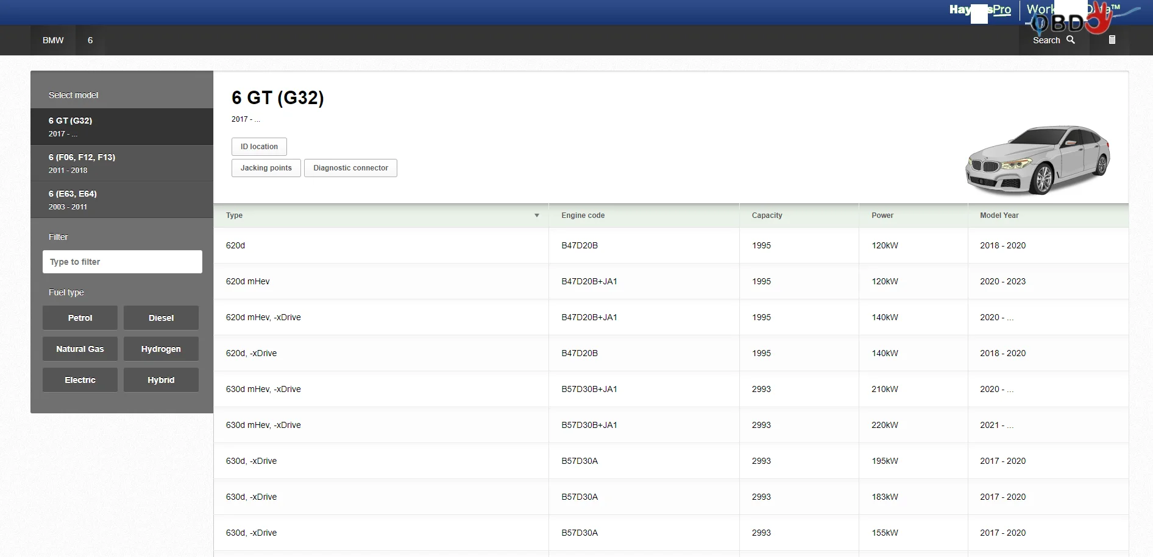This screenshot has height=557, width=1153.
Task: Enable the Hybrid fuel type filter
Action: pos(161,380)
